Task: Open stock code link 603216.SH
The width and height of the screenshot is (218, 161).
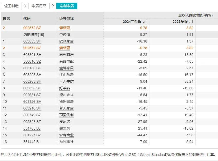Action: [x=32, y=108]
